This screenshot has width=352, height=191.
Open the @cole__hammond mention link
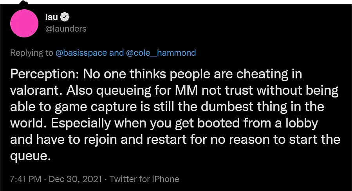tap(161, 53)
